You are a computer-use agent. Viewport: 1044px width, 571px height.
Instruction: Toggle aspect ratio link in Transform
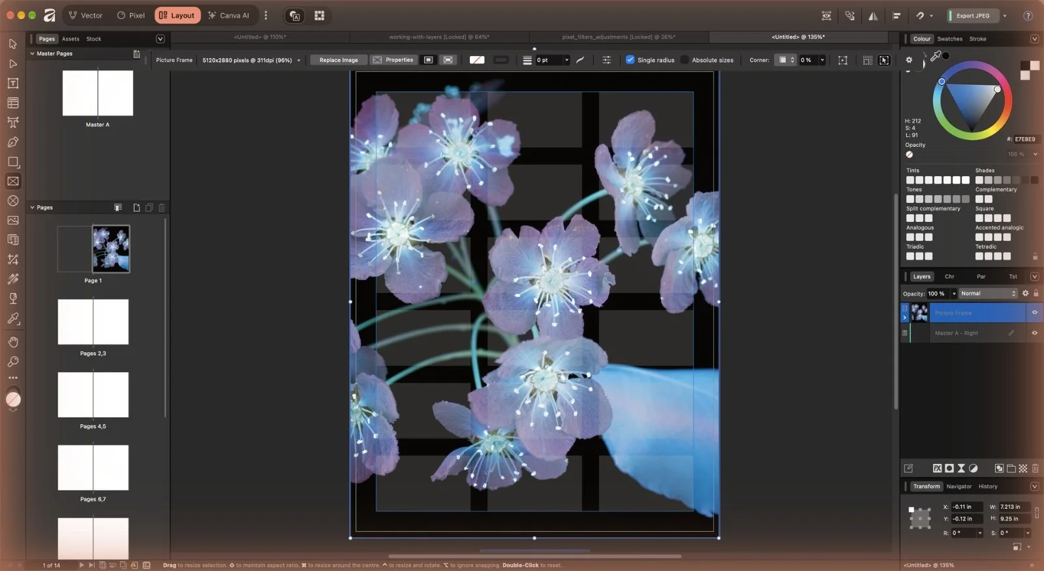(x=1037, y=512)
